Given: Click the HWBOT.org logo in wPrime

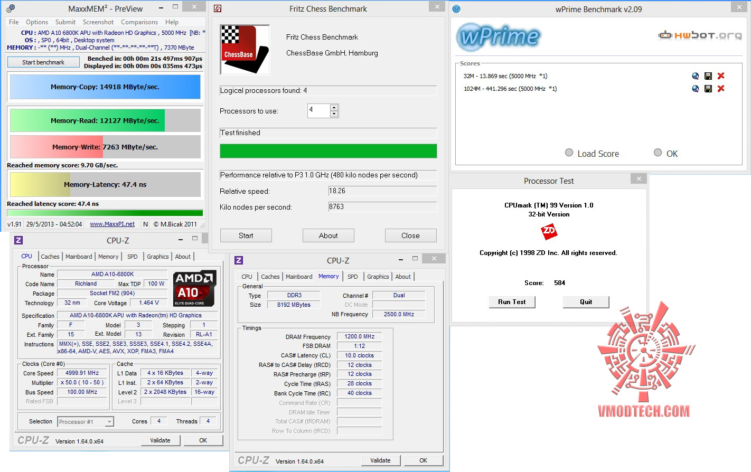Looking at the screenshot, I should tap(700, 35).
